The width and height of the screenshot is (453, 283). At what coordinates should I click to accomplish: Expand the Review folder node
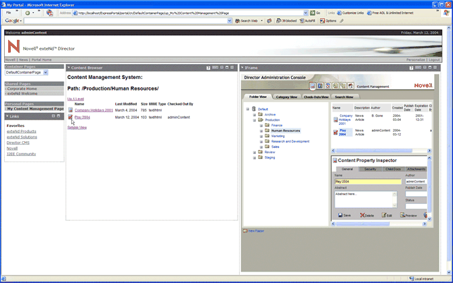coord(255,153)
